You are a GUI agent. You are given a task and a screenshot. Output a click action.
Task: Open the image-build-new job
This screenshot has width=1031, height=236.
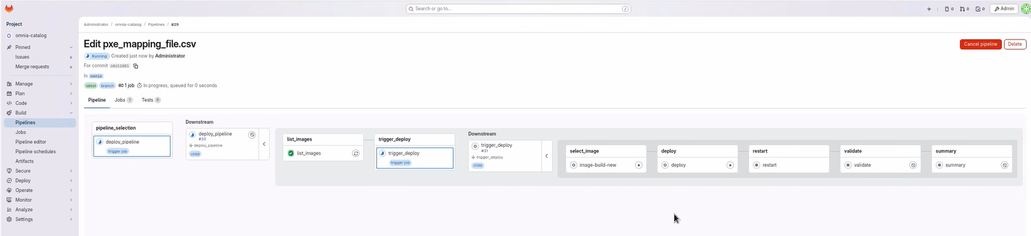(598, 165)
